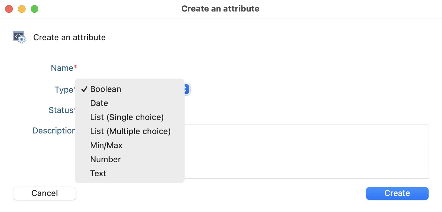Screen dimensions: 442x212
Task: Choose Min/Max from the type menu
Action: pos(106,145)
